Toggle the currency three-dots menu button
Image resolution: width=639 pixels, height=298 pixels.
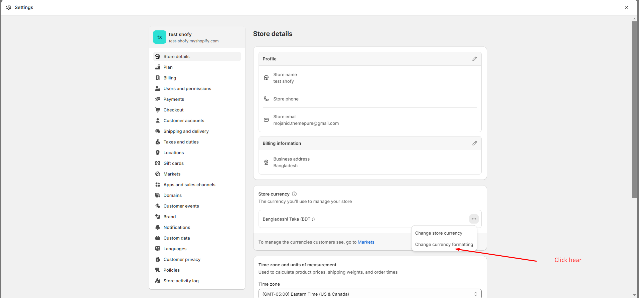coord(474,219)
